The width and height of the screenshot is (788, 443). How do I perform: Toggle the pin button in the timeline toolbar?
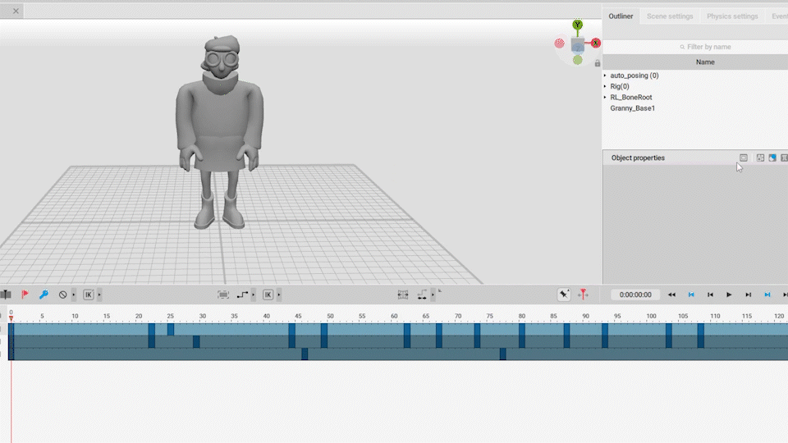click(564, 295)
